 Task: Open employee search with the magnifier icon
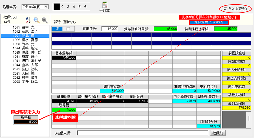[37, 20]
